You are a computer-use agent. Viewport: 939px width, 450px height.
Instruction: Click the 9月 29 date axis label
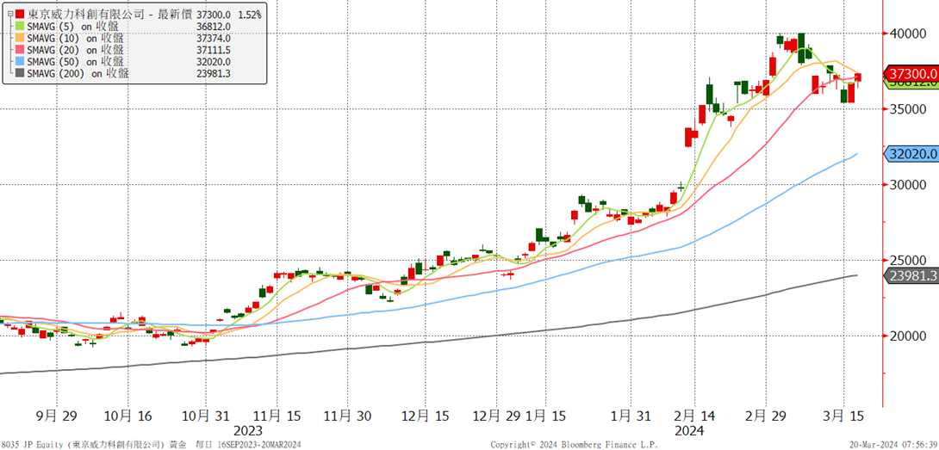(x=56, y=416)
